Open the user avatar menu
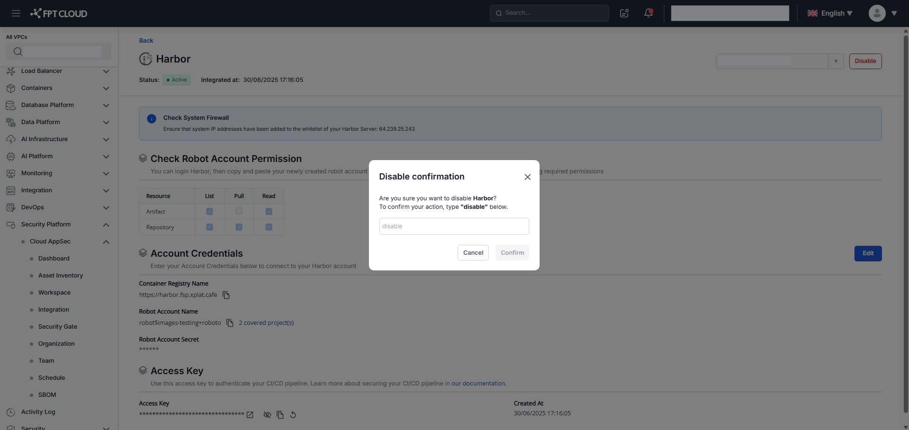Image resolution: width=909 pixels, height=430 pixels. [877, 13]
